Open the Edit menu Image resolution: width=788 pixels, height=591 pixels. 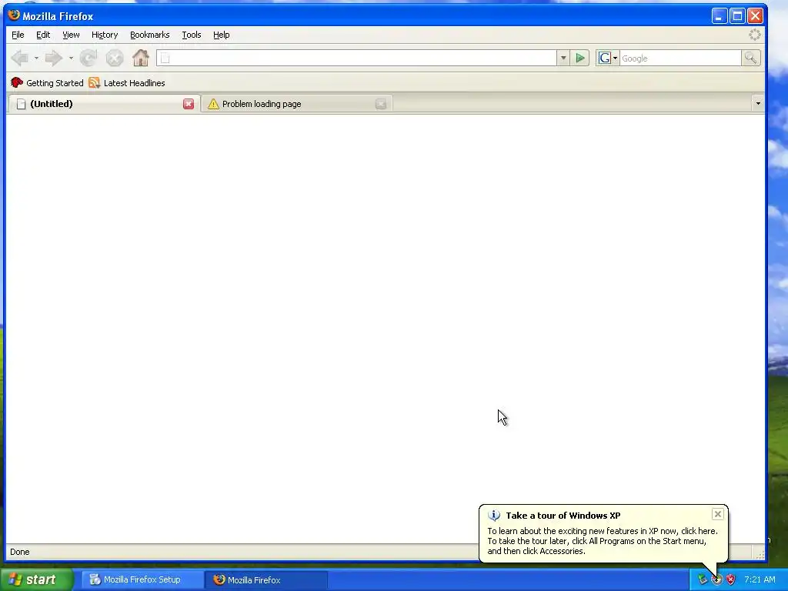[x=43, y=35]
